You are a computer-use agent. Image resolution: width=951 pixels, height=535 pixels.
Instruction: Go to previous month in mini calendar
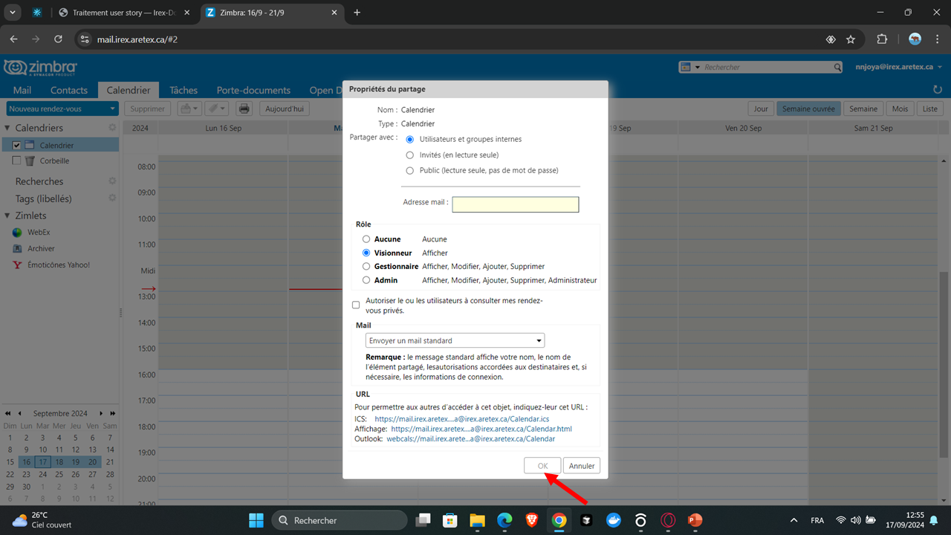click(19, 413)
